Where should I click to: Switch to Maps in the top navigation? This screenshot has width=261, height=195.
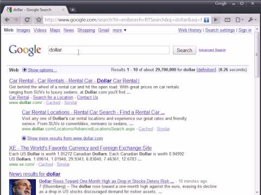(55, 30)
